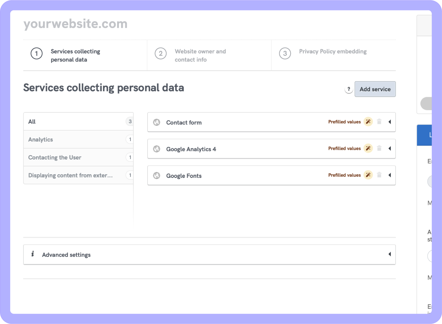Open the Privacy Policy embedding step
The width and height of the screenshot is (442, 324).
[332, 52]
